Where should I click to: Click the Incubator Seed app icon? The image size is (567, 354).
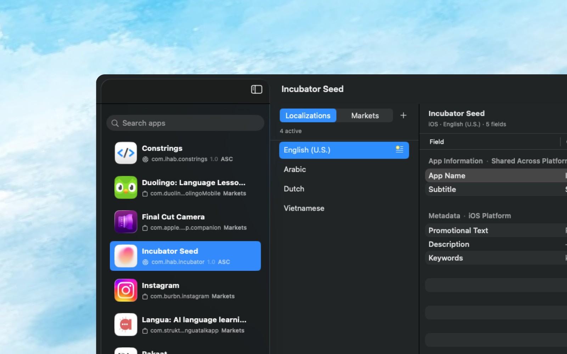[126, 256]
